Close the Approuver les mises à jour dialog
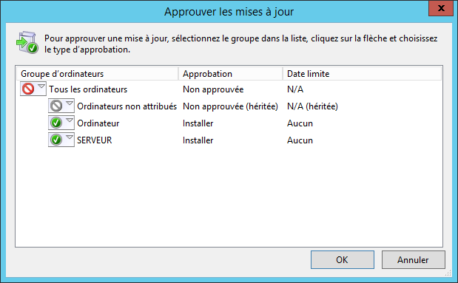The width and height of the screenshot is (458, 283). pyautogui.click(x=441, y=8)
